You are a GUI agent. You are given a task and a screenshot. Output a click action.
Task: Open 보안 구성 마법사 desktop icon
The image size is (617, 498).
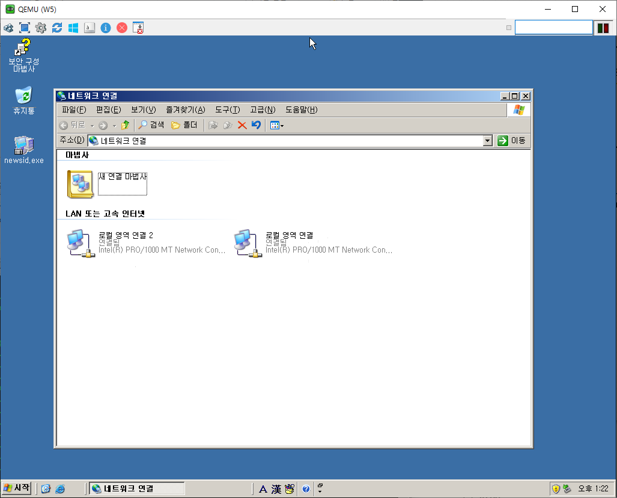[x=23, y=55]
